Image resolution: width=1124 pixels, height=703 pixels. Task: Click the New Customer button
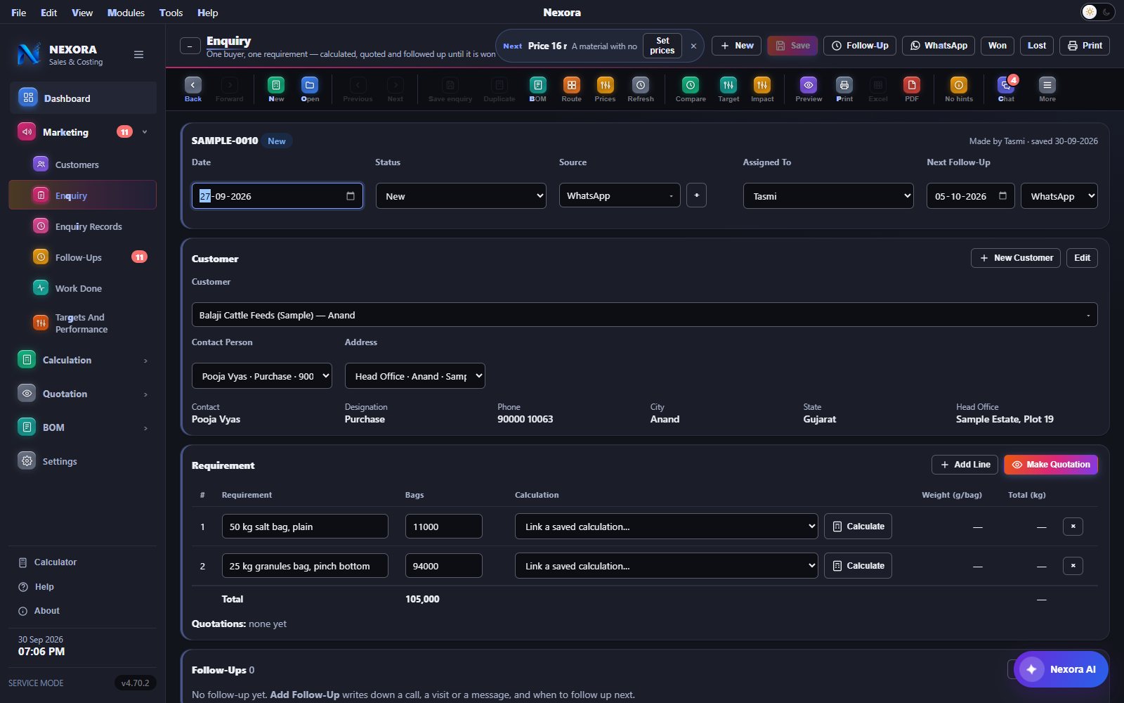coord(1016,258)
